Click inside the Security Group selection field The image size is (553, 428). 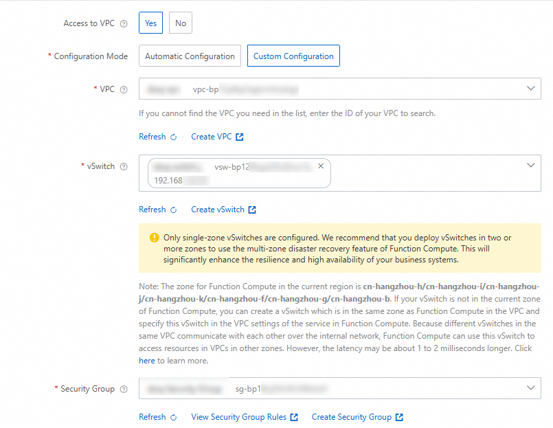tap(340, 388)
